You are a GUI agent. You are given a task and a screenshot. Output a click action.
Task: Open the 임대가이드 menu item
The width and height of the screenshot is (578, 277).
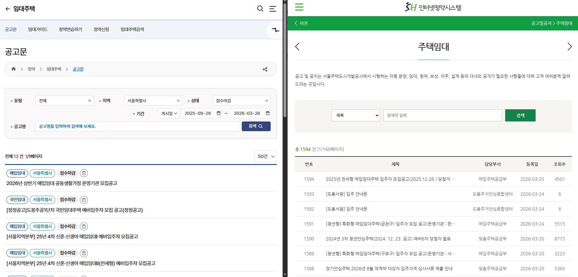pyautogui.click(x=37, y=29)
